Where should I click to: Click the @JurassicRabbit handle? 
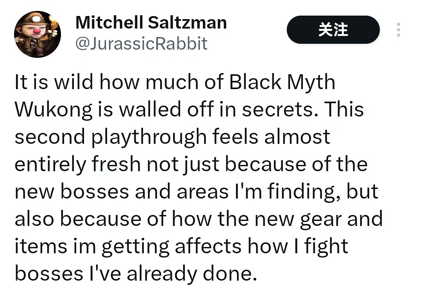[141, 43]
